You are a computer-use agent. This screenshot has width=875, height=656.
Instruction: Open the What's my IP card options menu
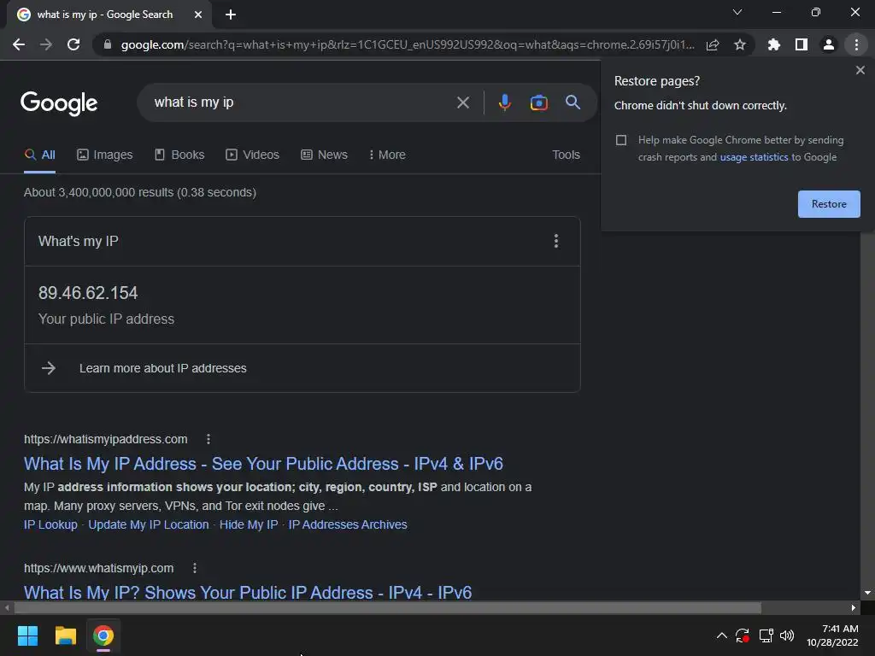pyautogui.click(x=555, y=241)
